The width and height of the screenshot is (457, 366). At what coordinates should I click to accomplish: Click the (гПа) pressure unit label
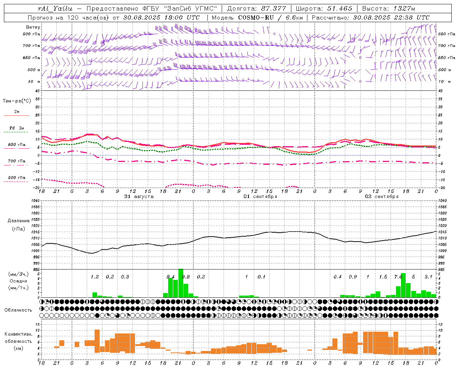[18, 229]
